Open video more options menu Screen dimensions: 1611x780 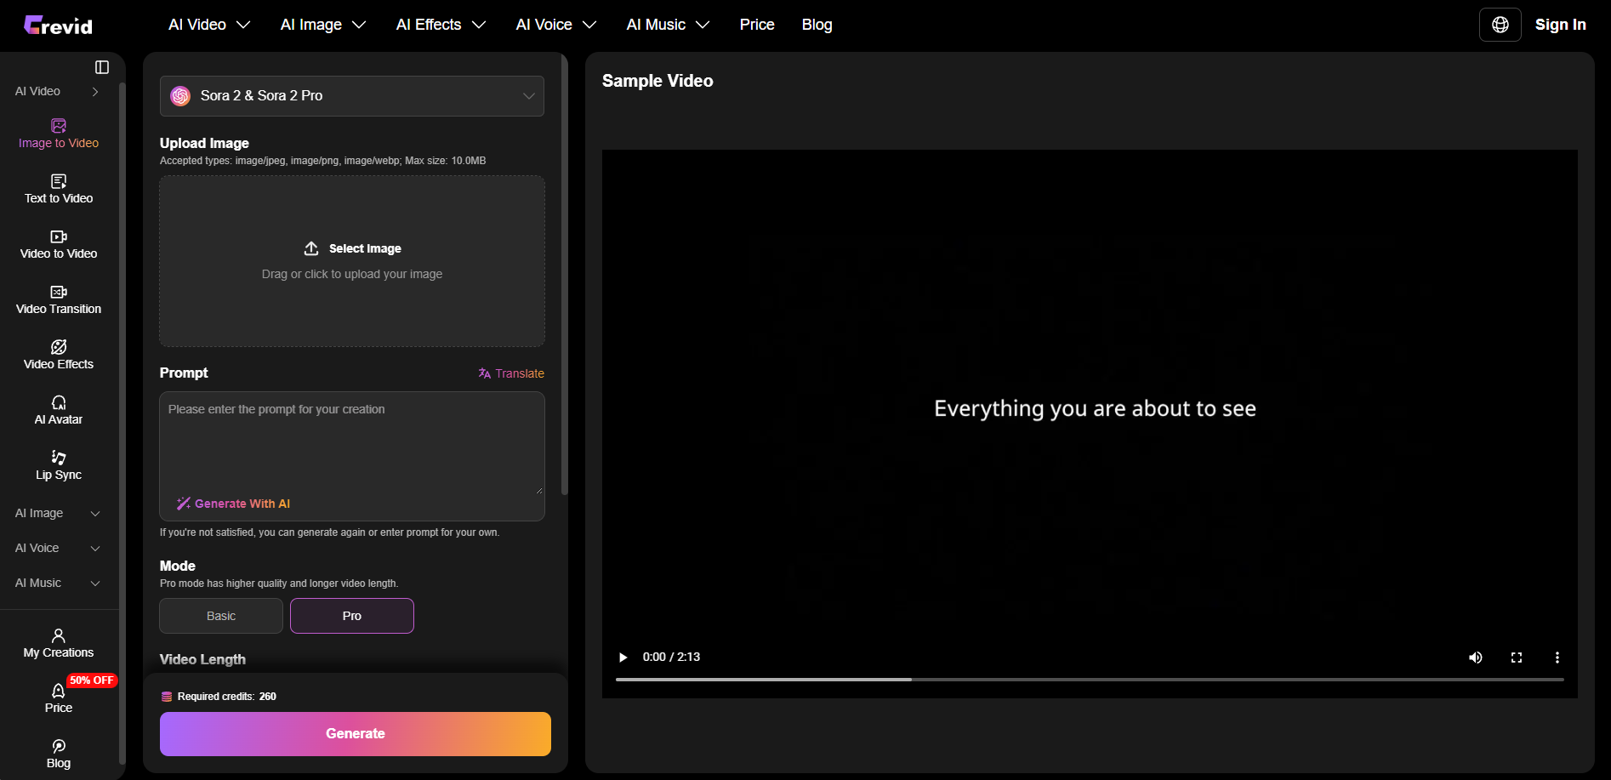click(x=1557, y=658)
